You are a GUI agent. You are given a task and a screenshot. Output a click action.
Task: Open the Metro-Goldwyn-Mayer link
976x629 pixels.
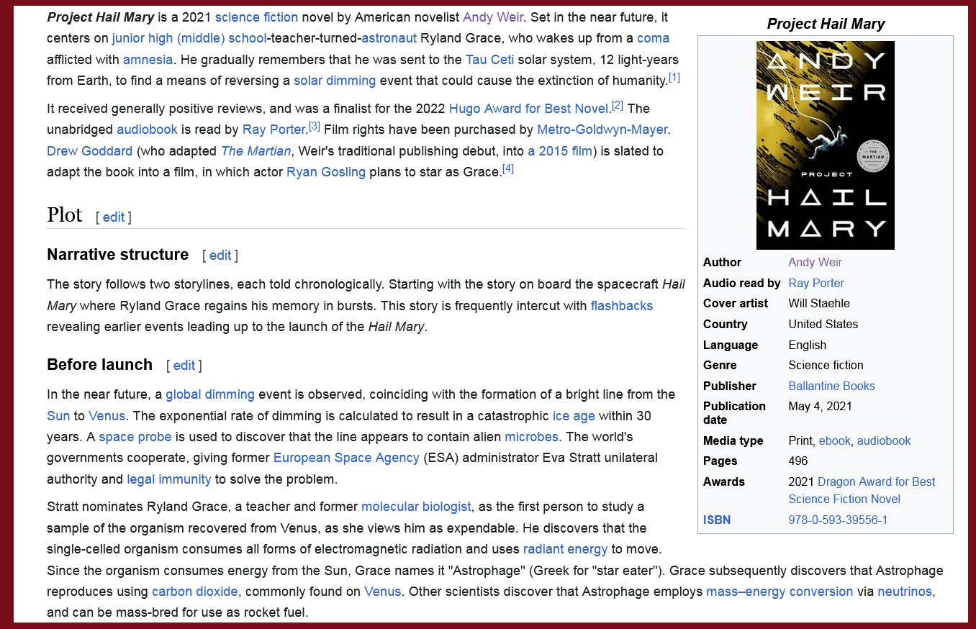click(602, 130)
